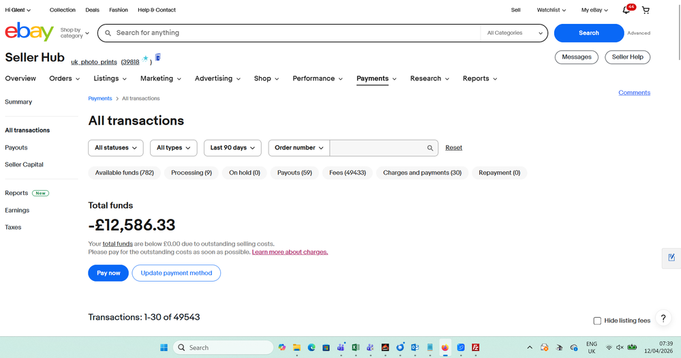Open the feedback survey side tab icon

(671, 258)
